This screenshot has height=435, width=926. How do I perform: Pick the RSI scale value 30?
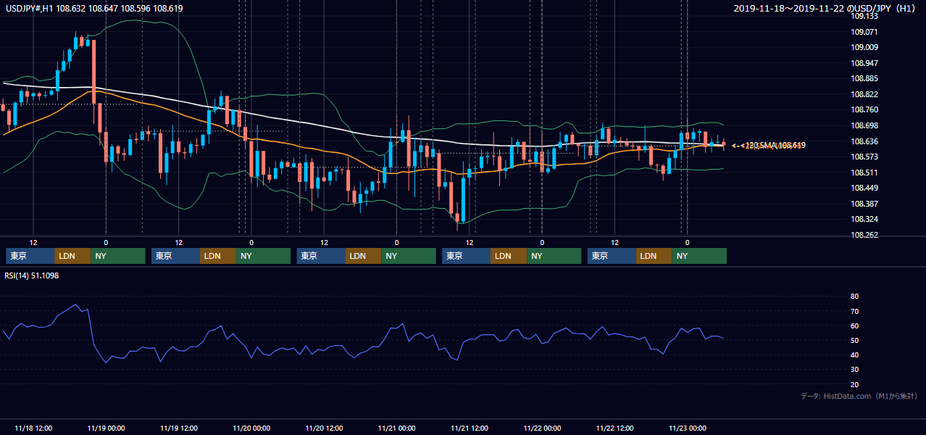coord(854,370)
